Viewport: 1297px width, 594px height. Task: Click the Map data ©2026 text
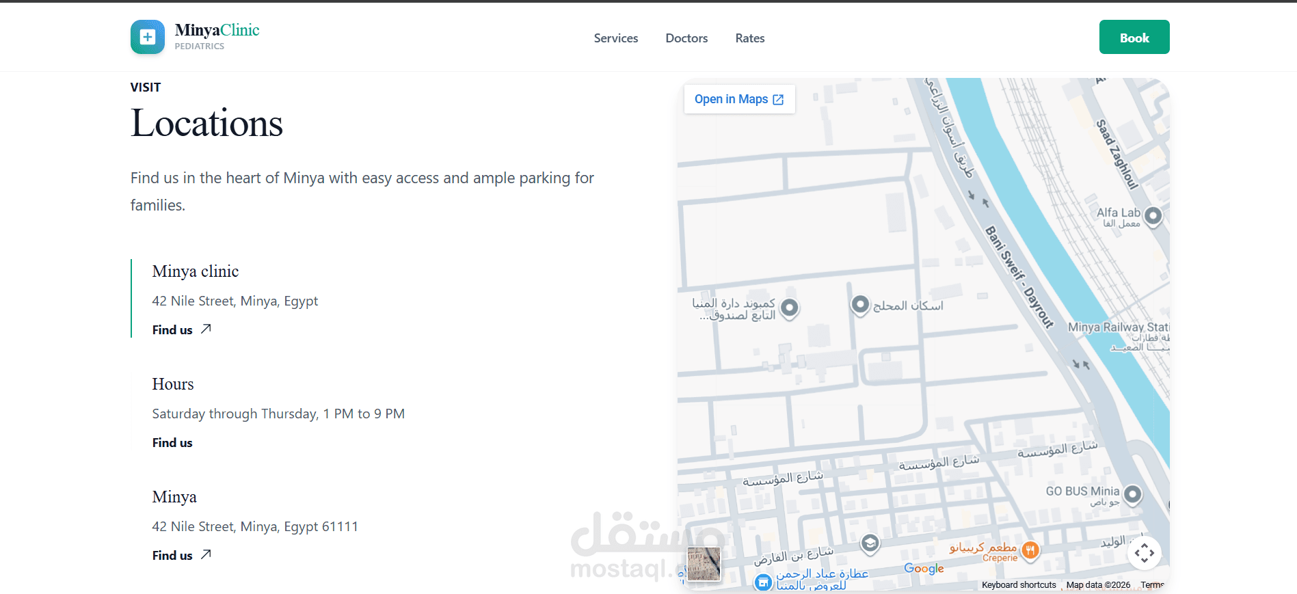1098,585
